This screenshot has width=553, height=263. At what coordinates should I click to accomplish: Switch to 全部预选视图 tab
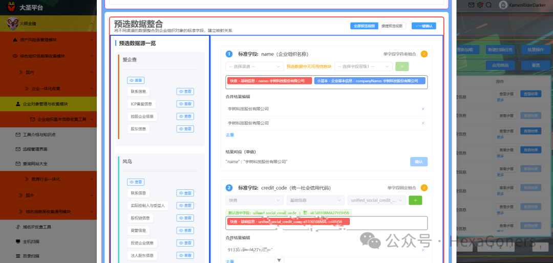tap(364, 26)
